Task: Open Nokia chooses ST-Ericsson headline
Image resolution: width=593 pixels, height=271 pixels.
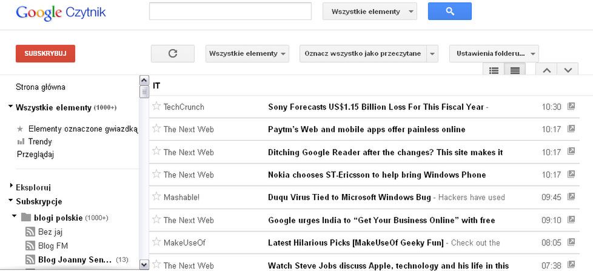Action: (x=377, y=175)
